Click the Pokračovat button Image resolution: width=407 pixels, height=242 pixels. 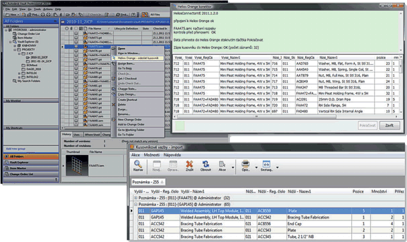367,125
